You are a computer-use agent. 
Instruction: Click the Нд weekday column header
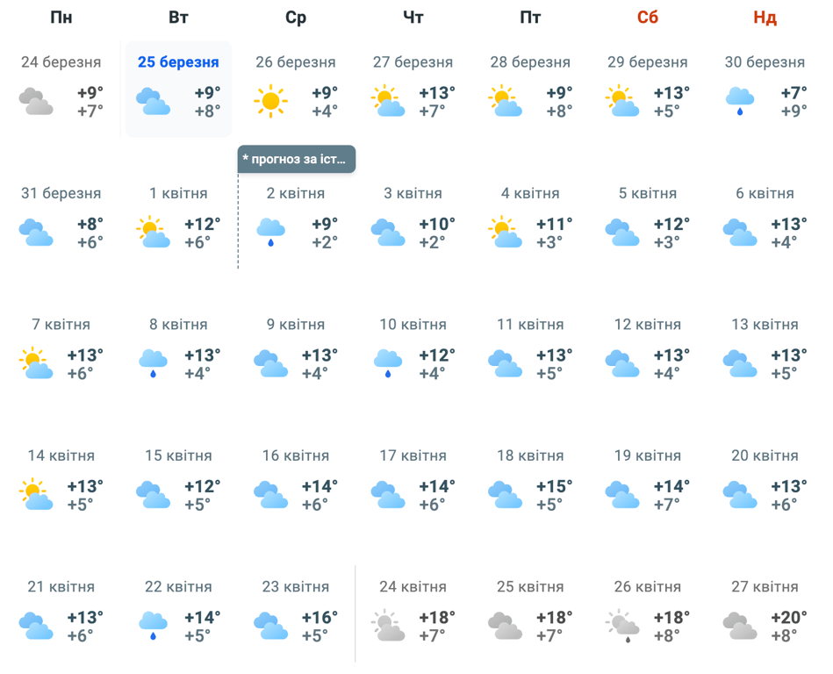tap(765, 18)
